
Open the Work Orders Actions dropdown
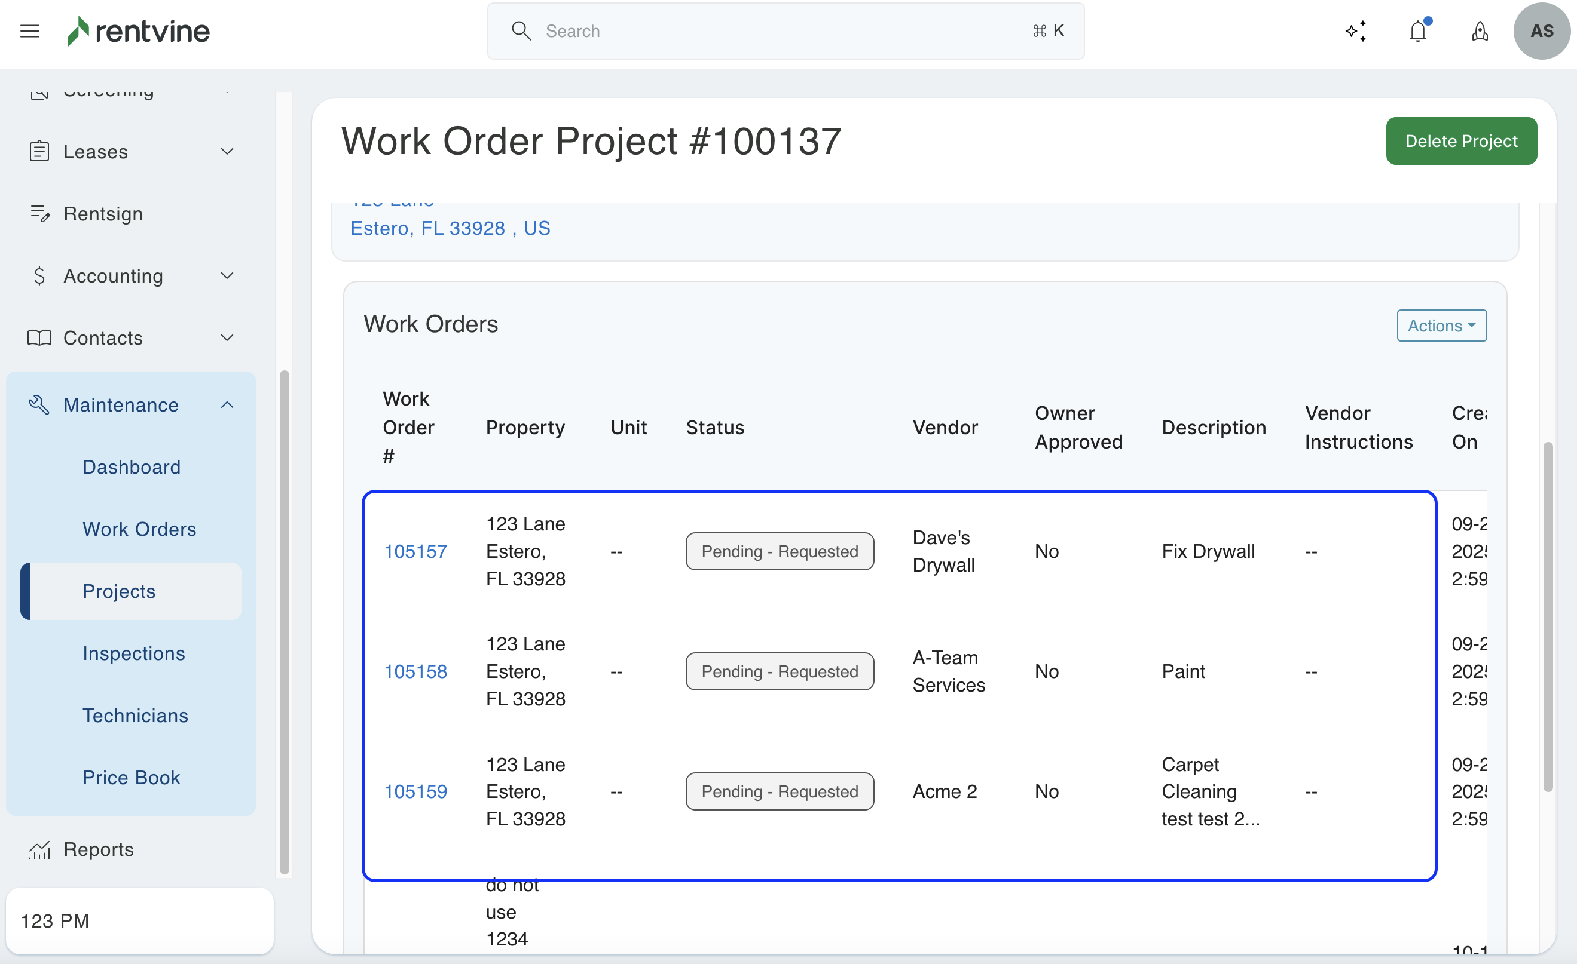1441,326
